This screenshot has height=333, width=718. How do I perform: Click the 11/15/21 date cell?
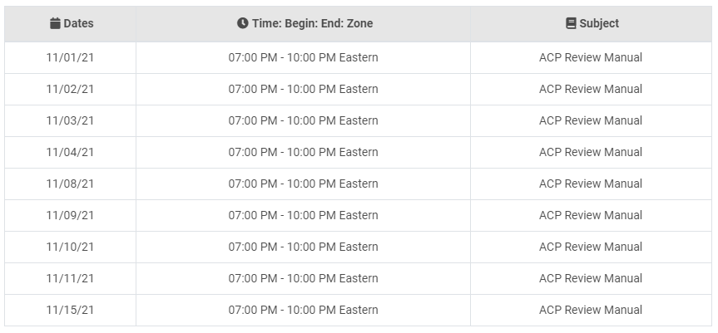pos(71,310)
